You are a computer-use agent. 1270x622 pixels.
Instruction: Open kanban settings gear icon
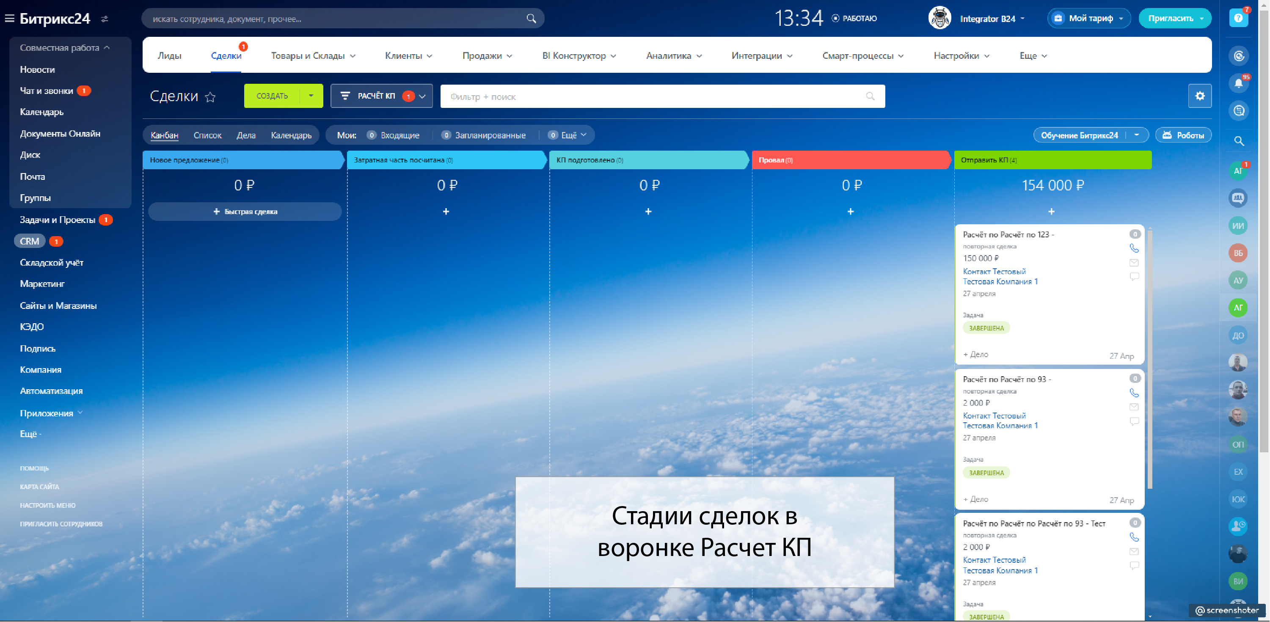[1199, 96]
